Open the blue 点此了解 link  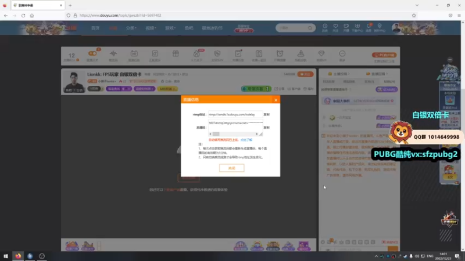246,140
